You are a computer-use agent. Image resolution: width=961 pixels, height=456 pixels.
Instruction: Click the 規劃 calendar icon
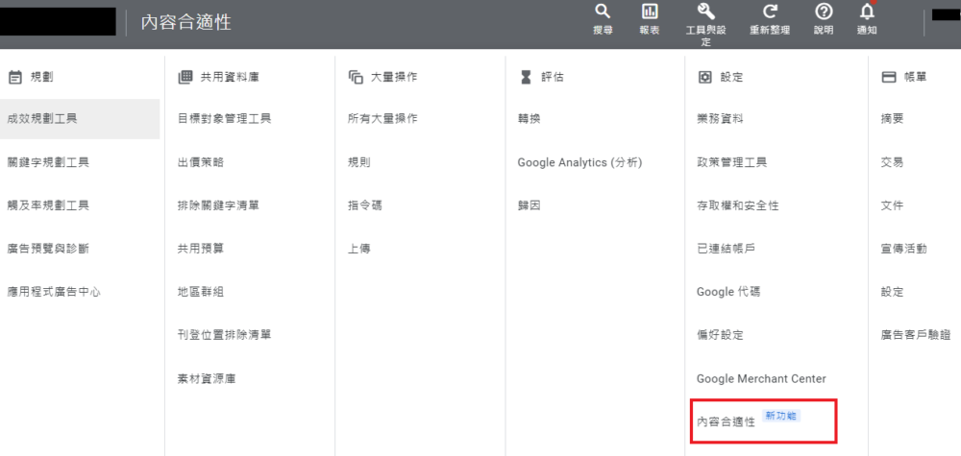14,77
